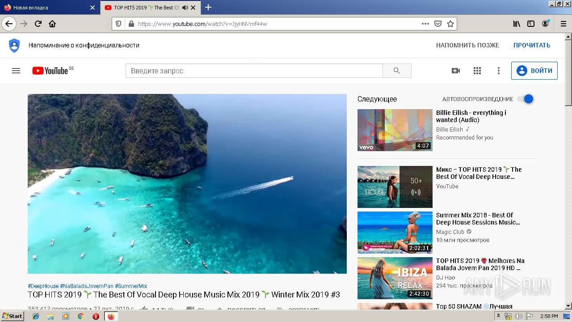Viewport: 572px width, 322px height.
Task: Open the create video camera icon
Action: pyautogui.click(x=456, y=71)
